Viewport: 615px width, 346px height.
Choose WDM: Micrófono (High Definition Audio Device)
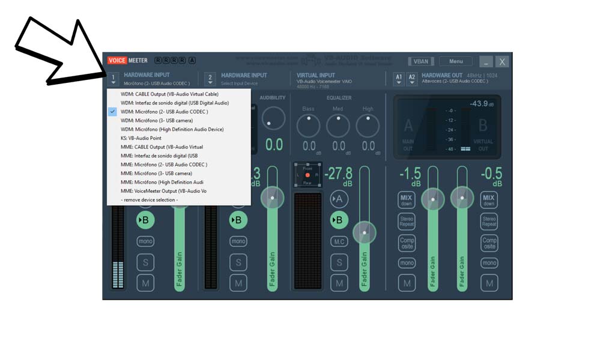point(179,130)
